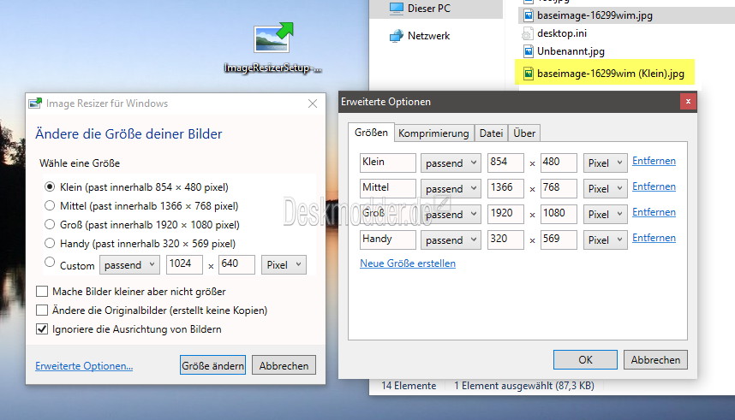Click the baseimage-16299wim (Klein).jpg file icon
The image size is (735, 420).
coord(529,74)
